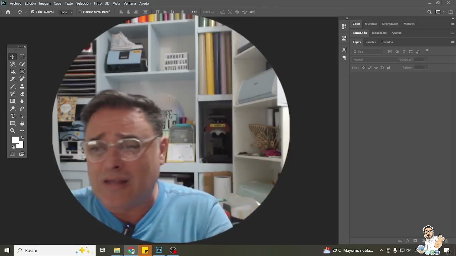Select the Rectangle shape tool
Screen dimensions: 456x256
pos(12,123)
